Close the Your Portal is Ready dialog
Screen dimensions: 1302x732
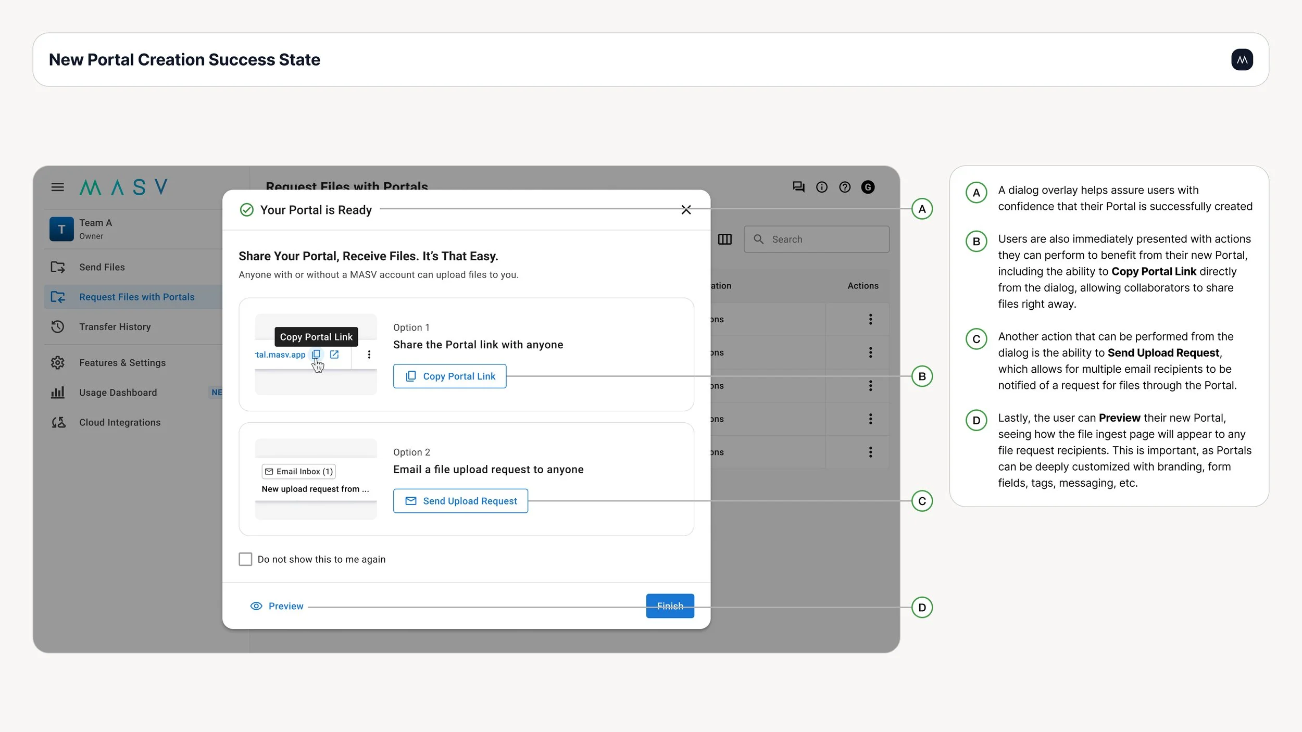[686, 210]
